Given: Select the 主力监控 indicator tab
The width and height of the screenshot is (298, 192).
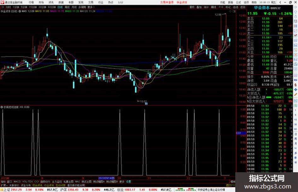Looking at the screenshot, I should click(x=57, y=182).
